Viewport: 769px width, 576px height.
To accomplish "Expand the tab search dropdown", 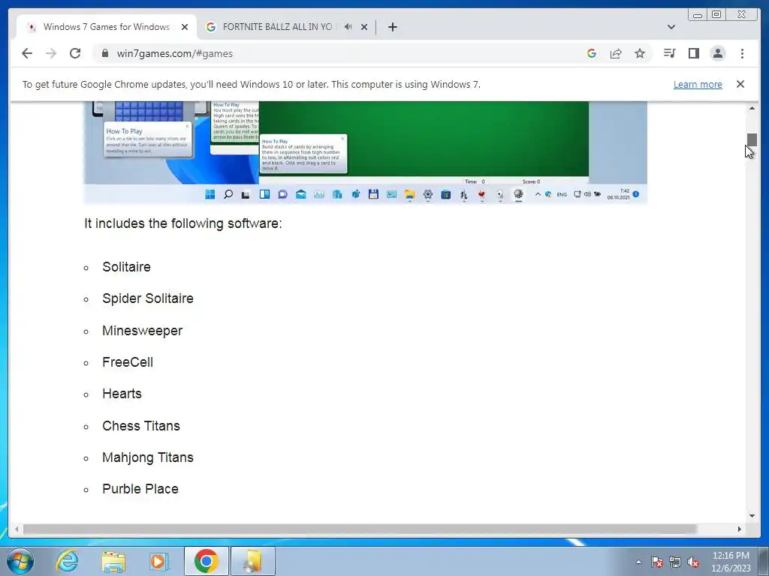I will [x=671, y=27].
